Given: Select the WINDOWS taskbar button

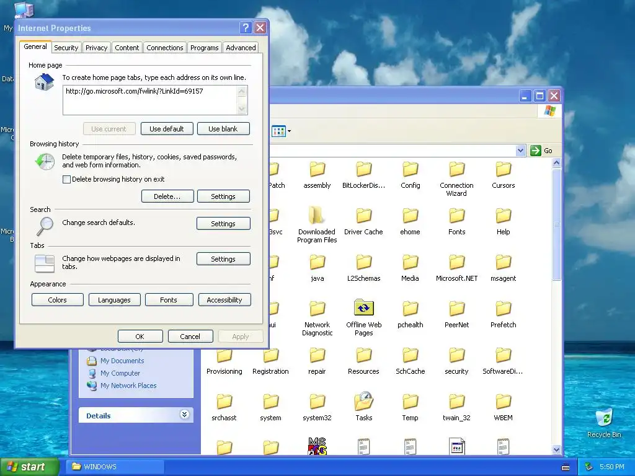Looking at the screenshot, I should 115,467.
